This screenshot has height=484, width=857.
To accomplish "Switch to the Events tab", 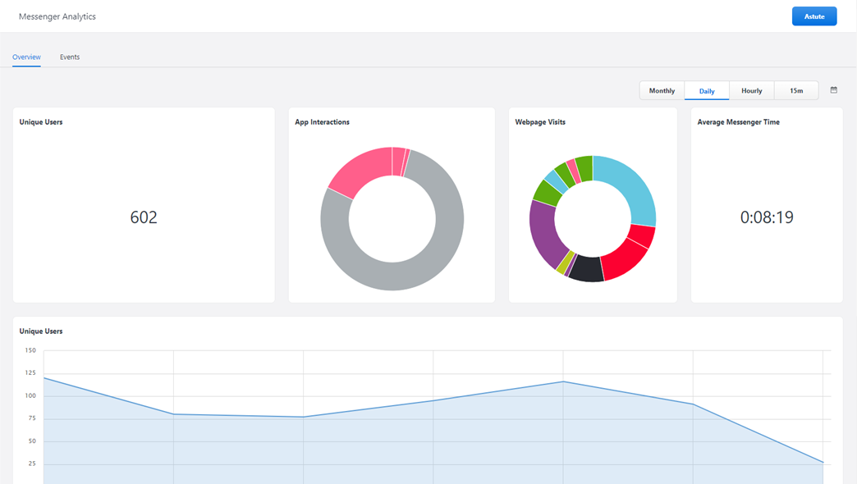I will click(x=70, y=57).
